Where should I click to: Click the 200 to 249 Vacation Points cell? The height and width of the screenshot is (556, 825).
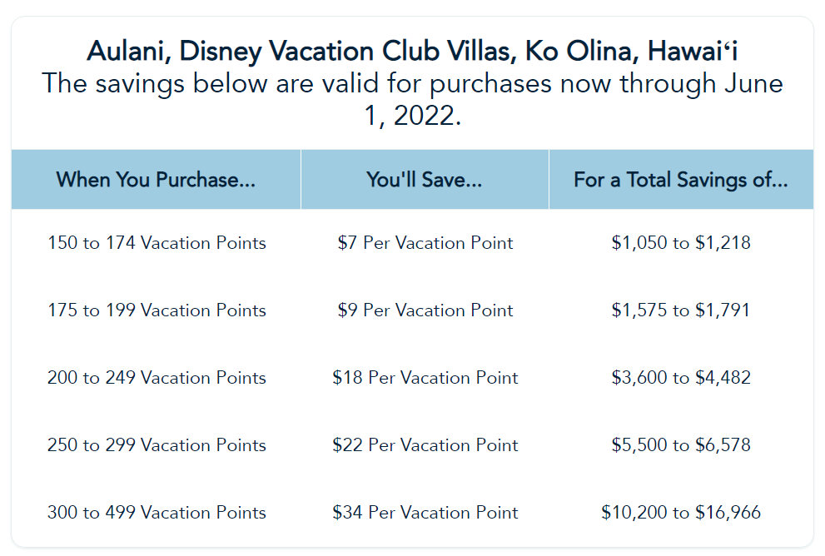click(157, 378)
